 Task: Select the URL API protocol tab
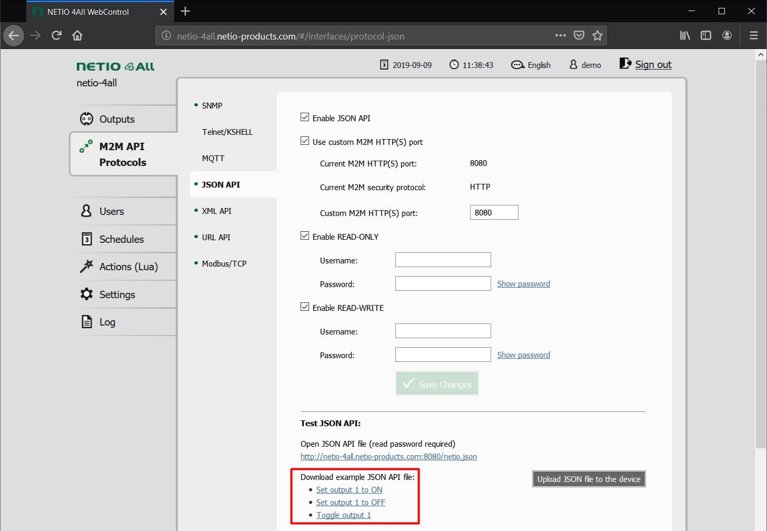(216, 237)
